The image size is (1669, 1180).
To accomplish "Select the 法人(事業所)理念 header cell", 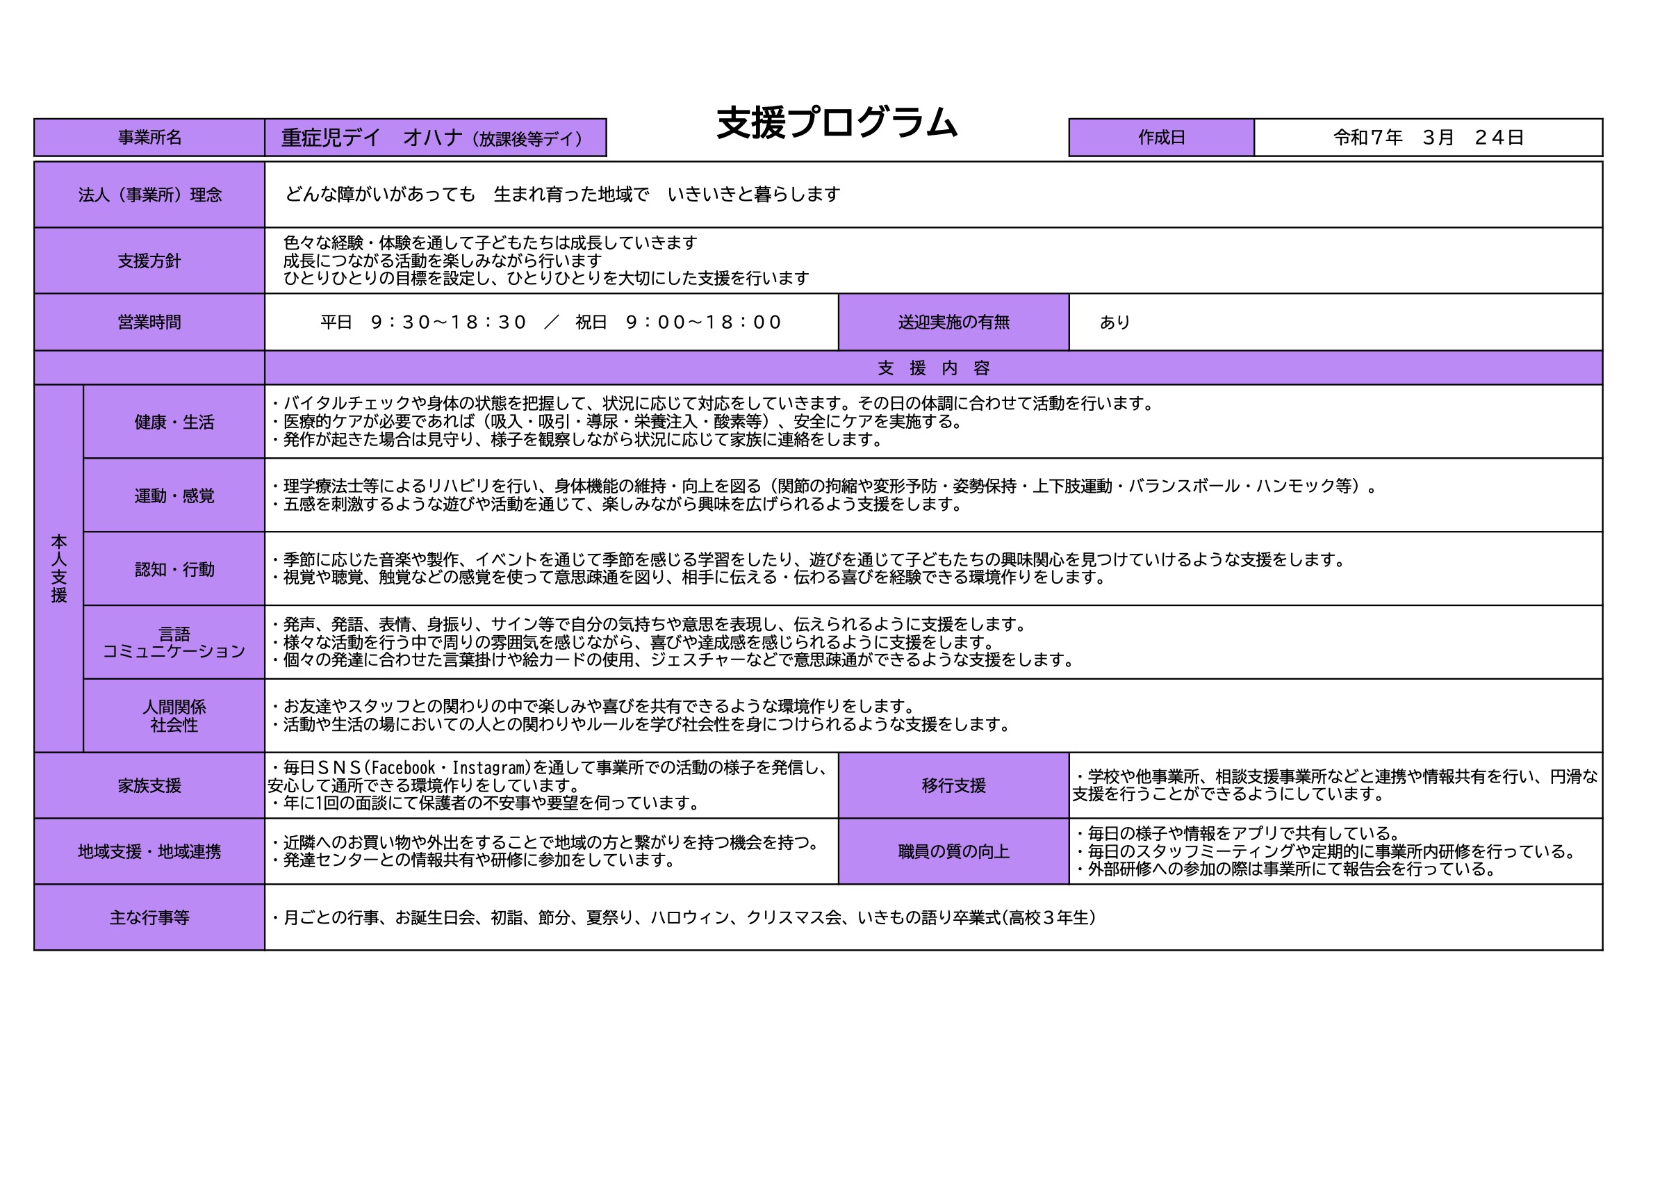I will coord(149,195).
